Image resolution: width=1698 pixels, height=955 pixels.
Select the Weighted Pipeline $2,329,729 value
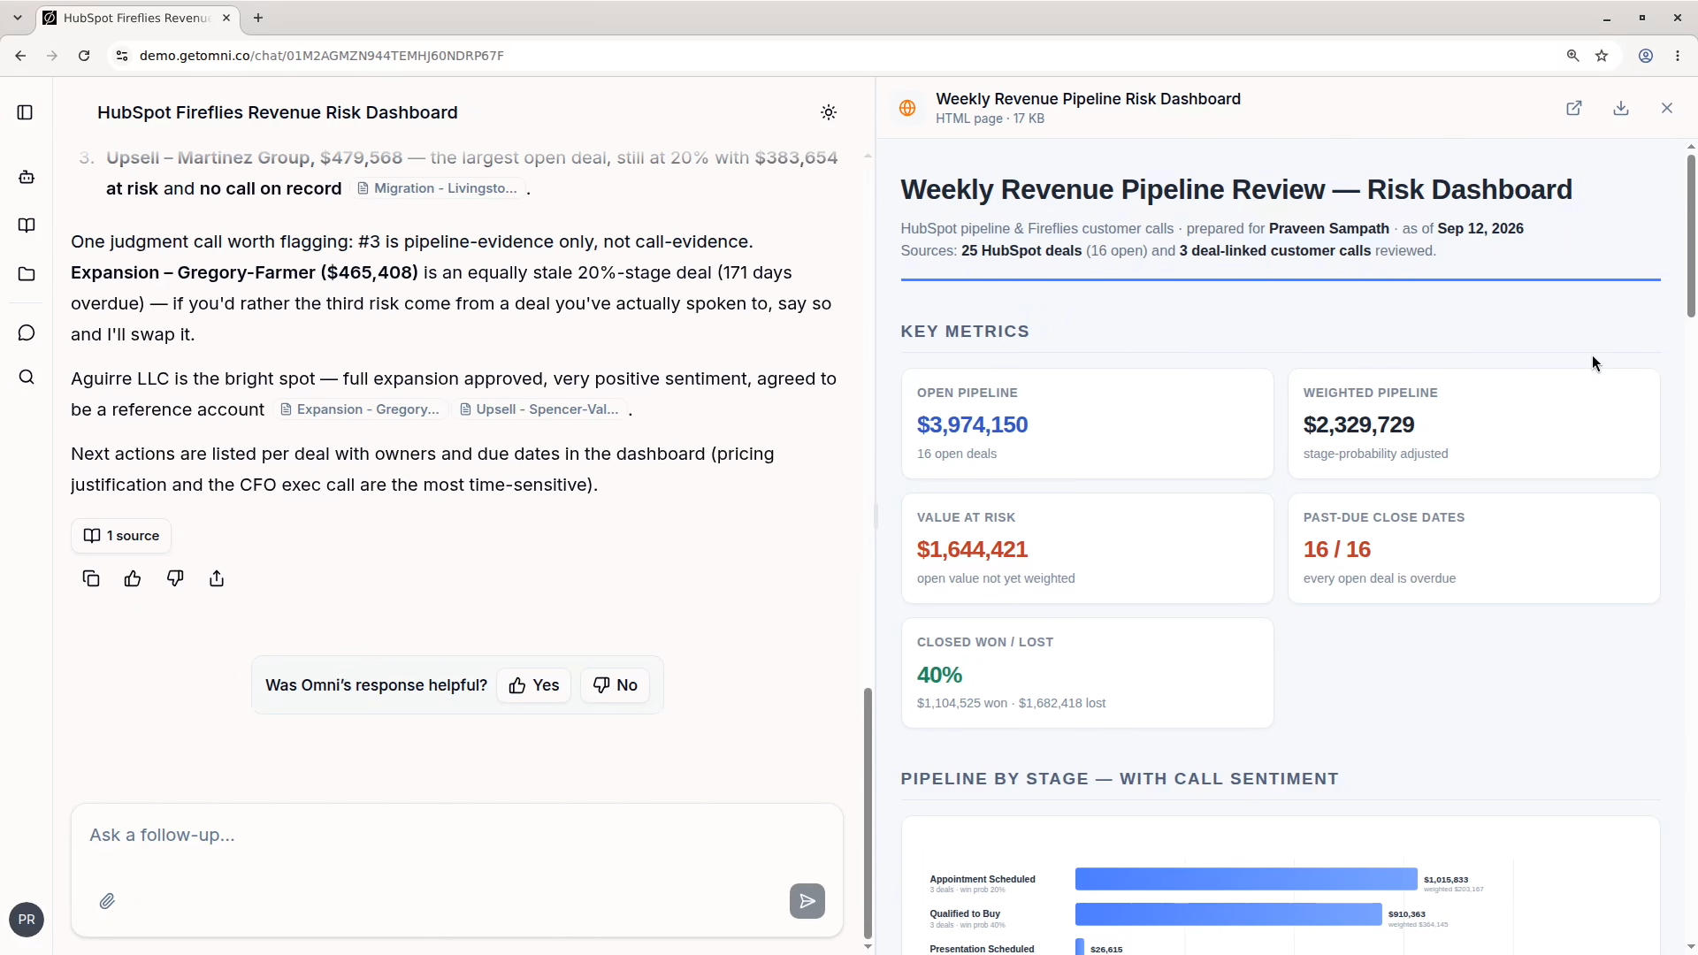(1358, 425)
